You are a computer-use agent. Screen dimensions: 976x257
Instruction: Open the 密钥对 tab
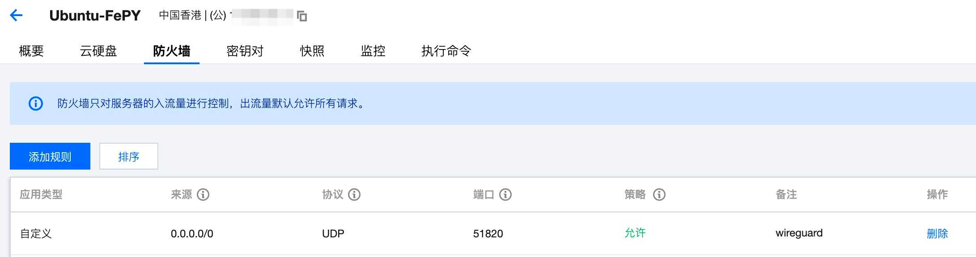pos(245,51)
